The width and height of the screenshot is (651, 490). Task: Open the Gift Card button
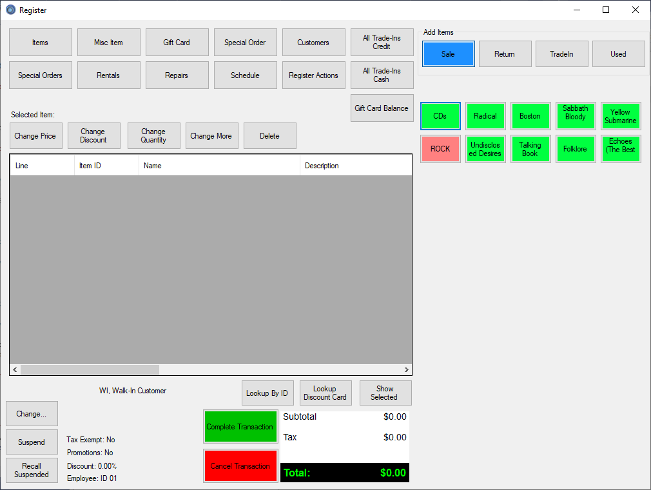click(x=177, y=43)
